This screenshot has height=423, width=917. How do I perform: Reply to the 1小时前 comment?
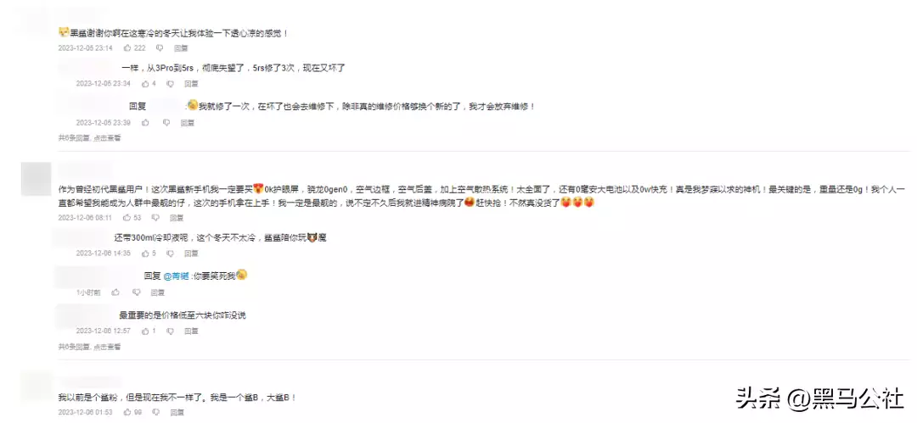[x=158, y=292]
